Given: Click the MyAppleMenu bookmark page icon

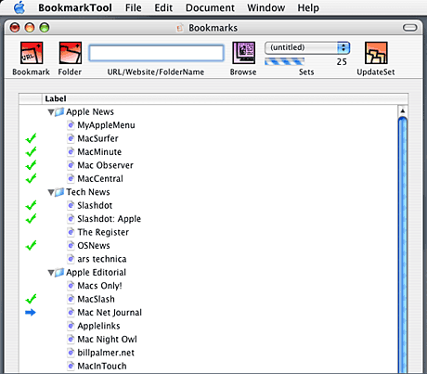Looking at the screenshot, I should (71, 125).
